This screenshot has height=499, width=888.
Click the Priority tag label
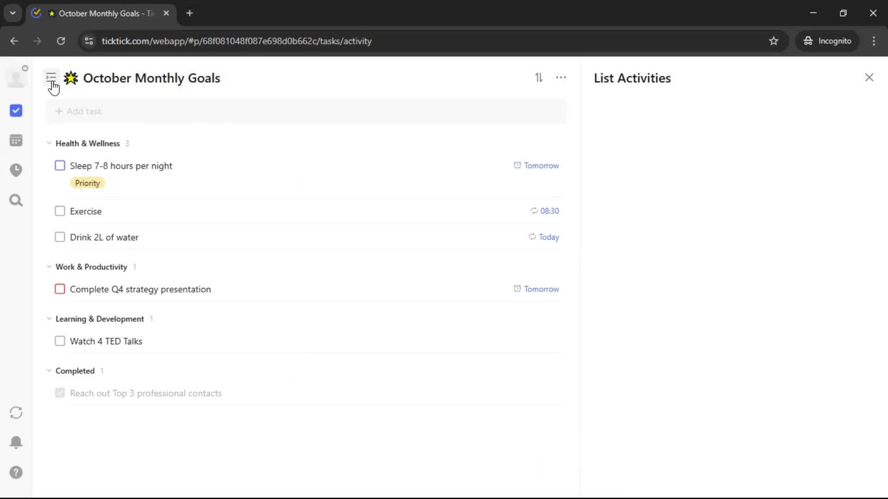point(87,183)
